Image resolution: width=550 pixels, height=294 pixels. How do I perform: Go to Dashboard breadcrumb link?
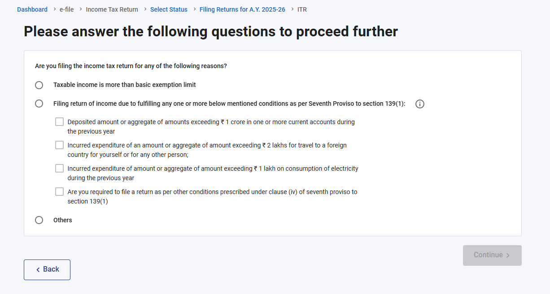(32, 9)
